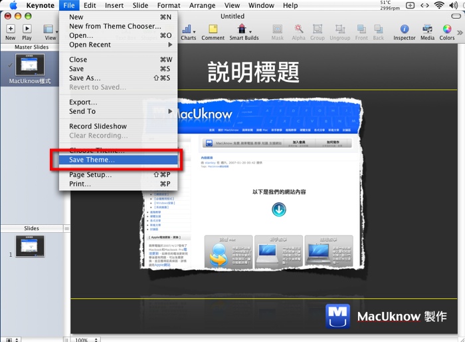
Task: Choose Save in File menu
Action: pos(118,69)
